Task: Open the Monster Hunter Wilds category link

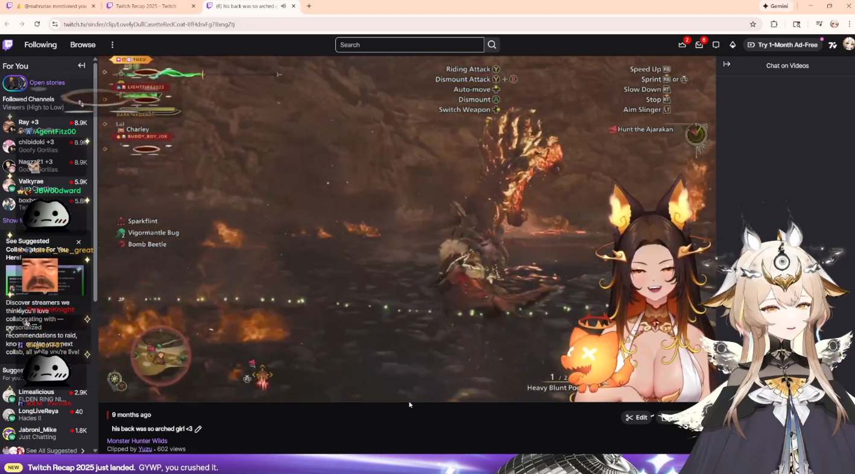Action: point(137,441)
